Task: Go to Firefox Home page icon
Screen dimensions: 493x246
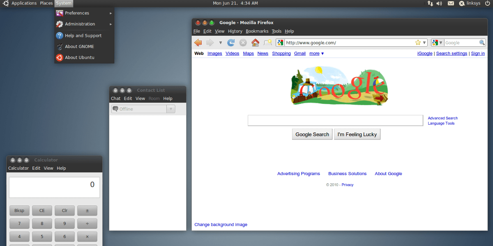Action: click(255, 43)
